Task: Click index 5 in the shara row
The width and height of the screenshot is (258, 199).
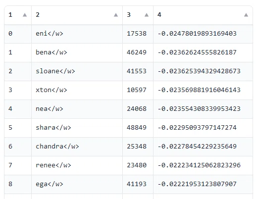Action: point(10,128)
